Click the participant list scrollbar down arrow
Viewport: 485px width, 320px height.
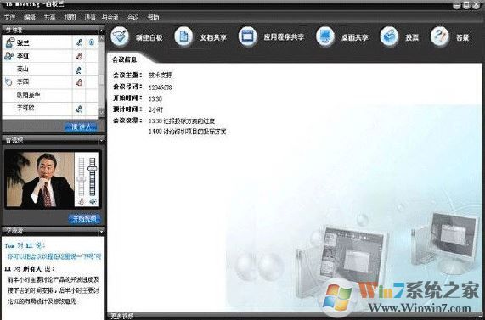(x=101, y=113)
